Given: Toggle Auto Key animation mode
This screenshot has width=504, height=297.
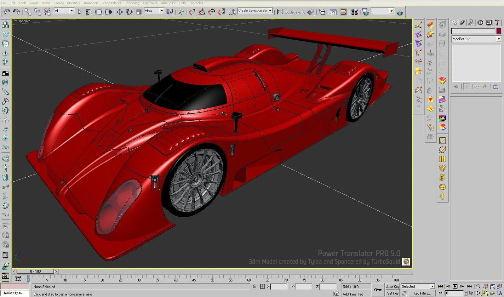Looking at the screenshot, I should 392,287.
